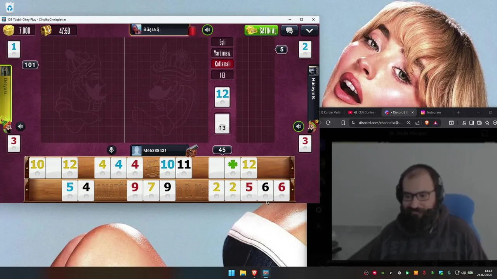Screen dimensions: 497x279
Task: Click the 45 points badge above rack
Action: pyautogui.click(x=222, y=150)
